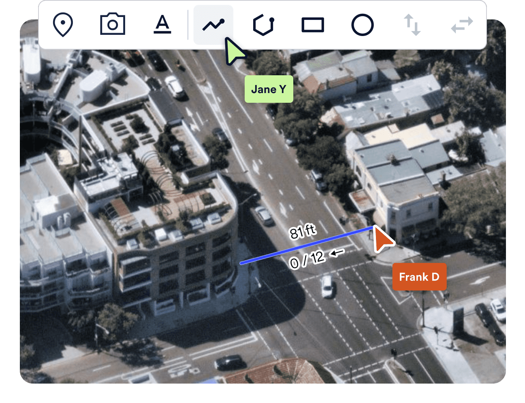Click the vertical swap arrows icon

(x=412, y=25)
